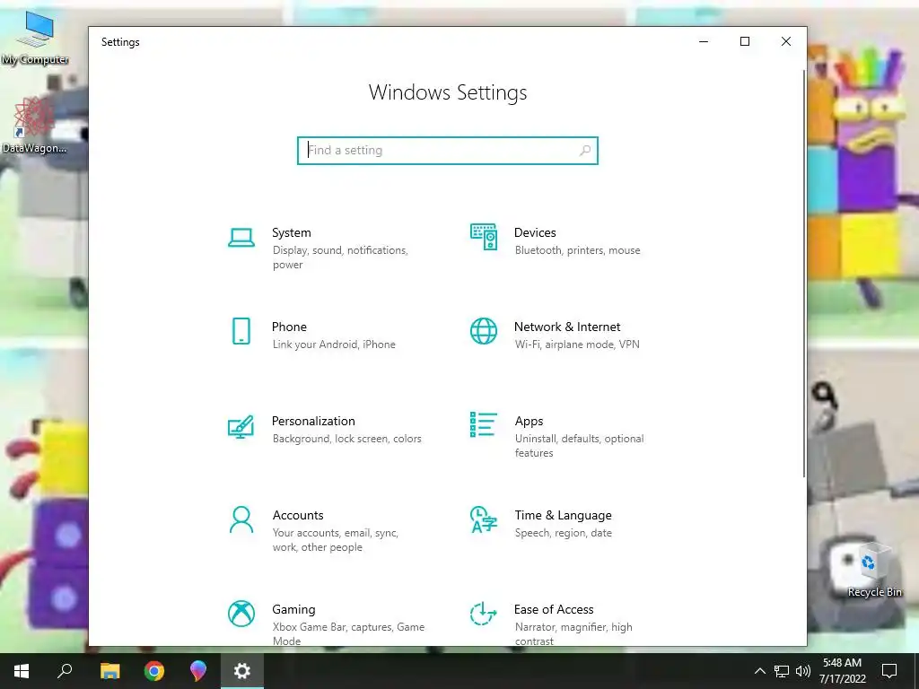Viewport: 919px width, 689px height.
Task: Open File Explorer from the taskbar
Action: click(x=109, y=671)
